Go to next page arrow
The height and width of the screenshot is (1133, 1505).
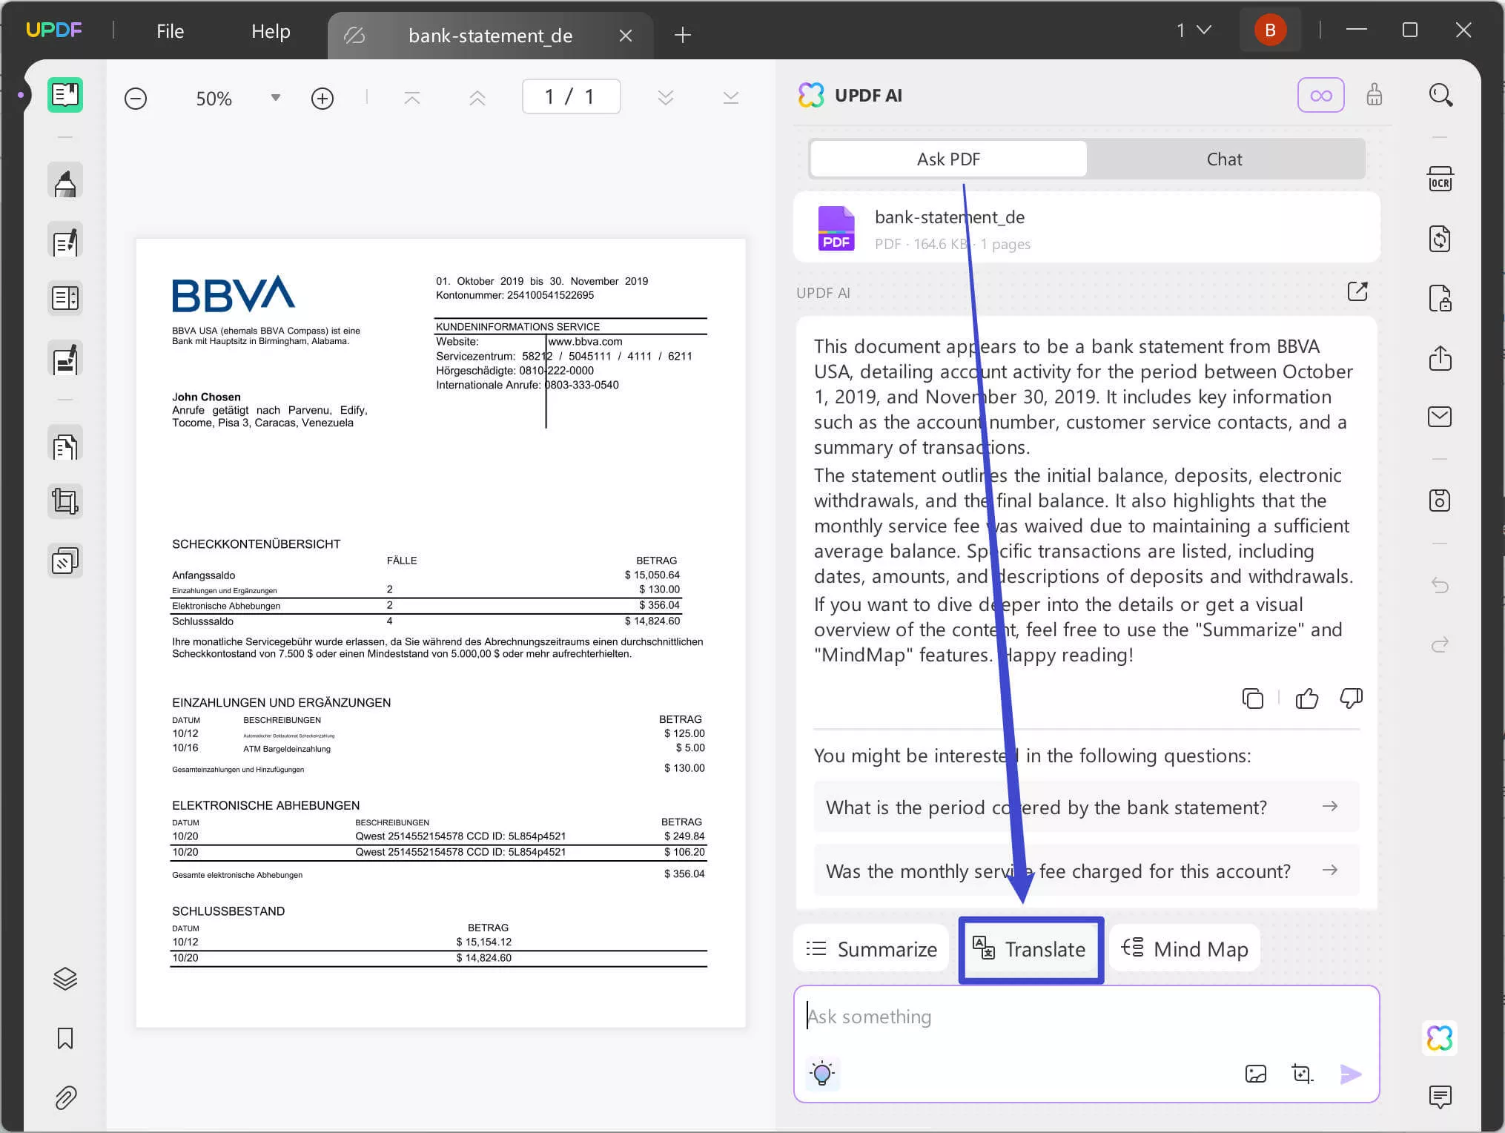pos(666,98)
